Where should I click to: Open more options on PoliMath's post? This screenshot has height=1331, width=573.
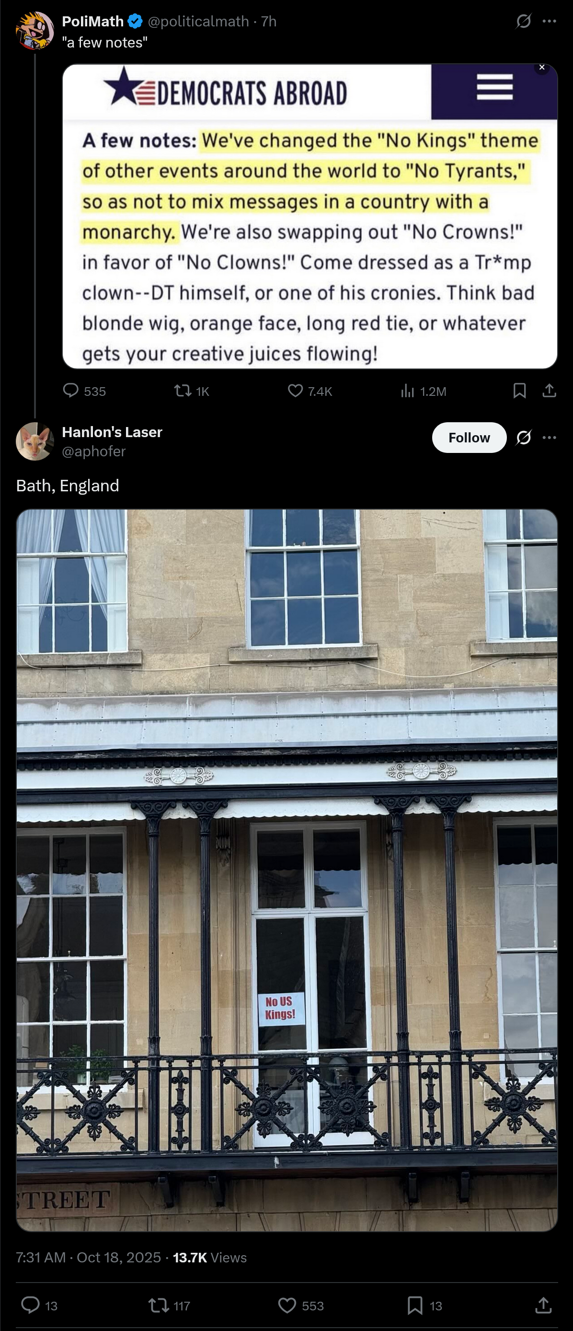(x=549, y=21)
